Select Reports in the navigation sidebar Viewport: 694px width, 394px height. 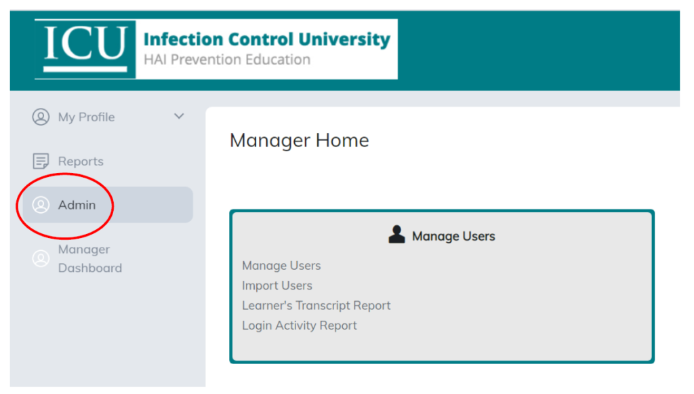[80, 161]
